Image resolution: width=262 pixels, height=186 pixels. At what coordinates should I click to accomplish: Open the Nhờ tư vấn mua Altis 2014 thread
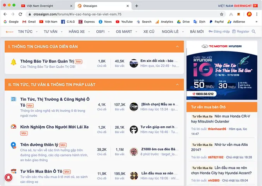(x=219, y=147)
